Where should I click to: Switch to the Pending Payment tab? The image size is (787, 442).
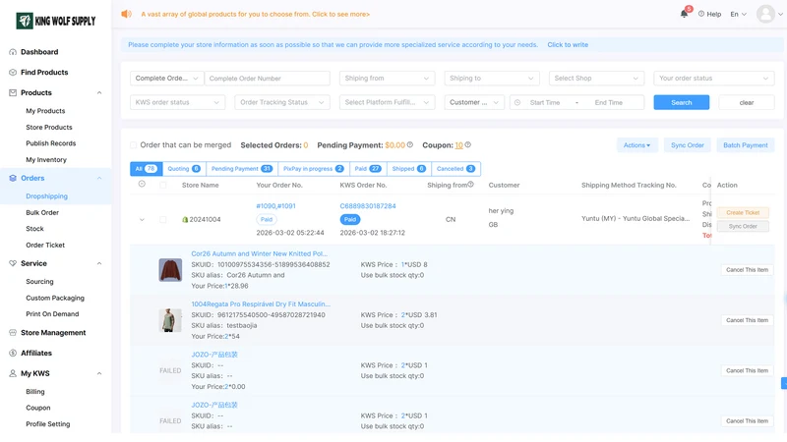click(x=241, y=169)
